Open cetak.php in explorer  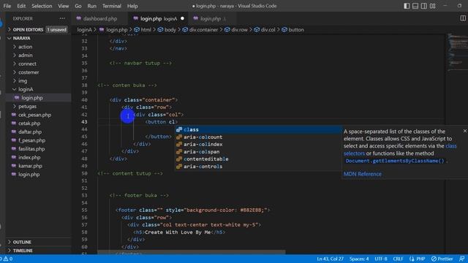click(x=29, y=123)
